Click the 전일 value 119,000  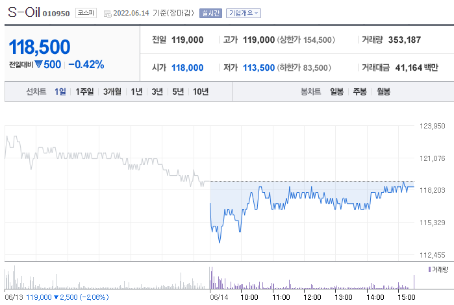click(187, 40)
